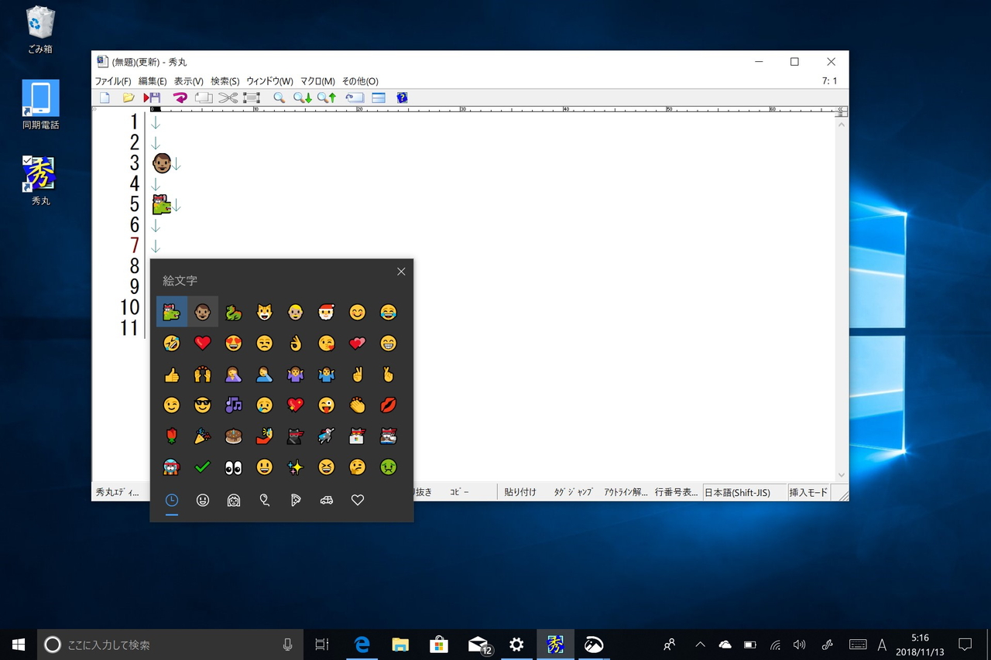Open the マクロ(M) menu

(315, 80)
